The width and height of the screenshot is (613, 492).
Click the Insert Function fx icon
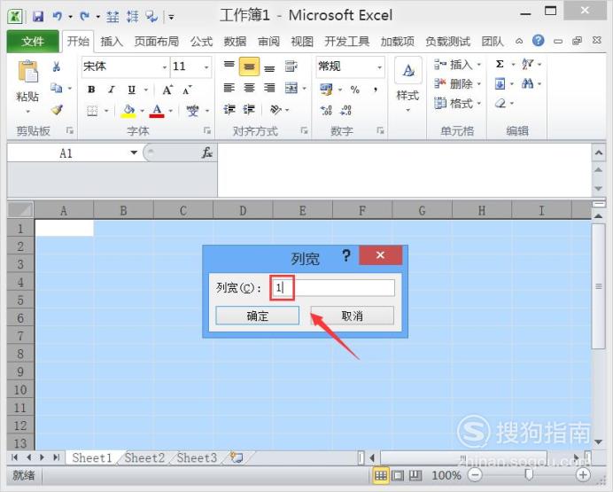click(x=206, y=152)
